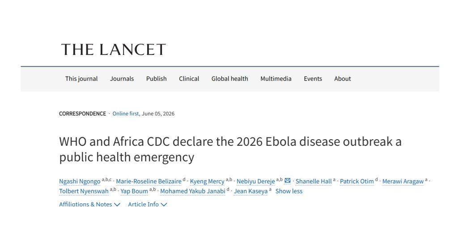Click author name Kyeng Mercy

[207, 181]
